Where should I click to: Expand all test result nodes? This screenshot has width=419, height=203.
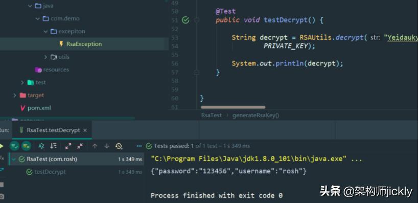pyautogui.click(x=68, y=146)
